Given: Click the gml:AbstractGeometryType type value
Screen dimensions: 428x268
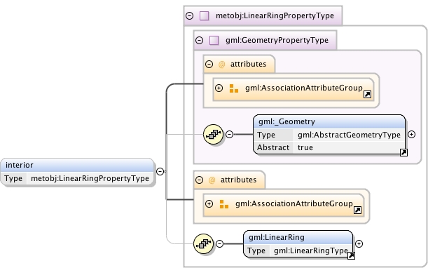Looking at the screenshot, I should pyautogui.click(x=349, y=135).
